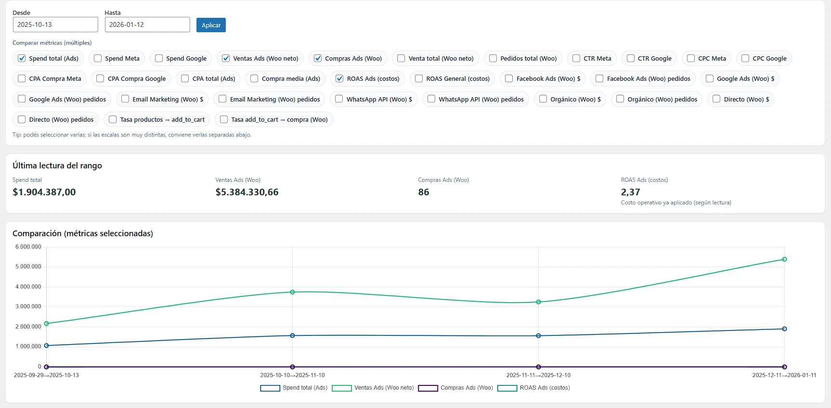Click the Hasta date input field

[x=147, y=25]
